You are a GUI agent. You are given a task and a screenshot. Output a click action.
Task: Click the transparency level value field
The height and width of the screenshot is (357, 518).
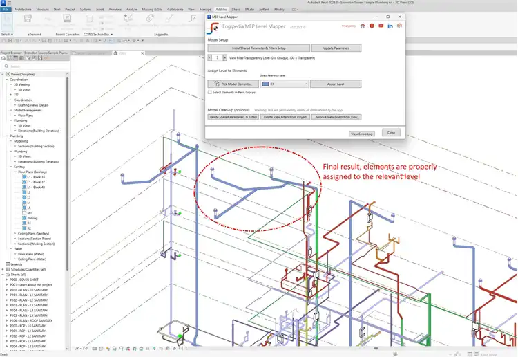(x=217, y=57)
